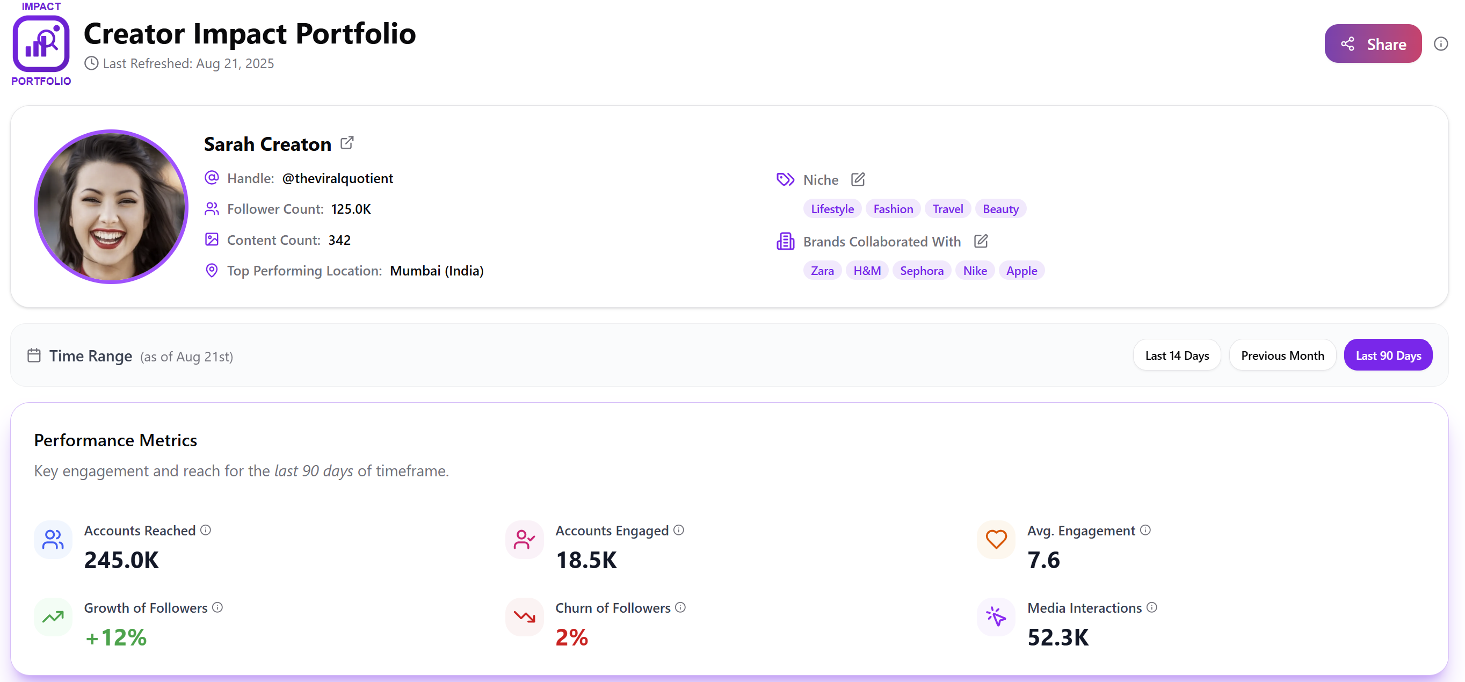
Task: Click info icon next to Churn of Followers
Action: [680, 607]
